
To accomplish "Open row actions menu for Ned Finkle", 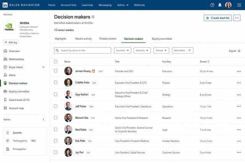I will 239,130.
